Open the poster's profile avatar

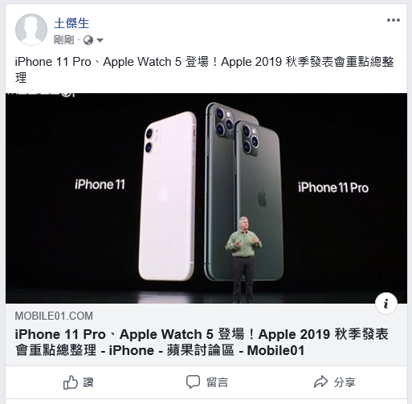[31, 30]
